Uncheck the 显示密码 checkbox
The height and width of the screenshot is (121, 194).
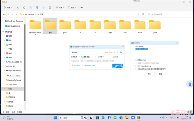(137, 60)
